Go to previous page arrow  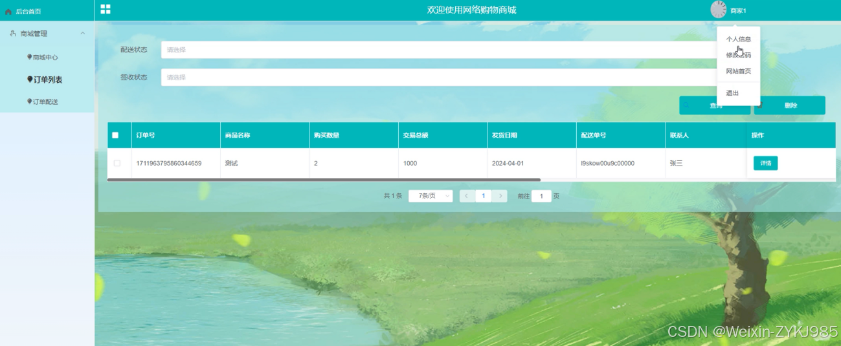[x=467, y=196]
